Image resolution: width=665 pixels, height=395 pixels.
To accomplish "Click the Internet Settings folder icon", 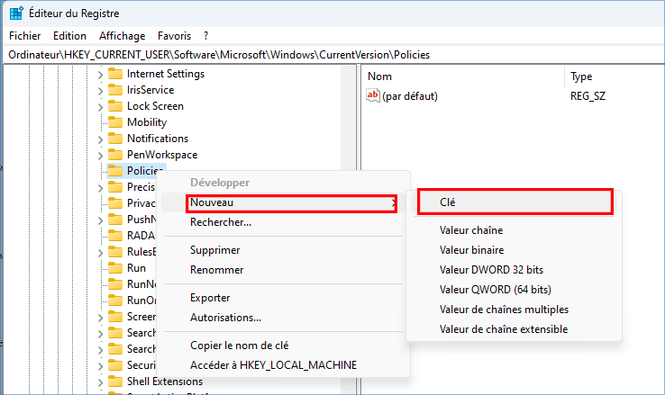I will [x=114, y=74].
